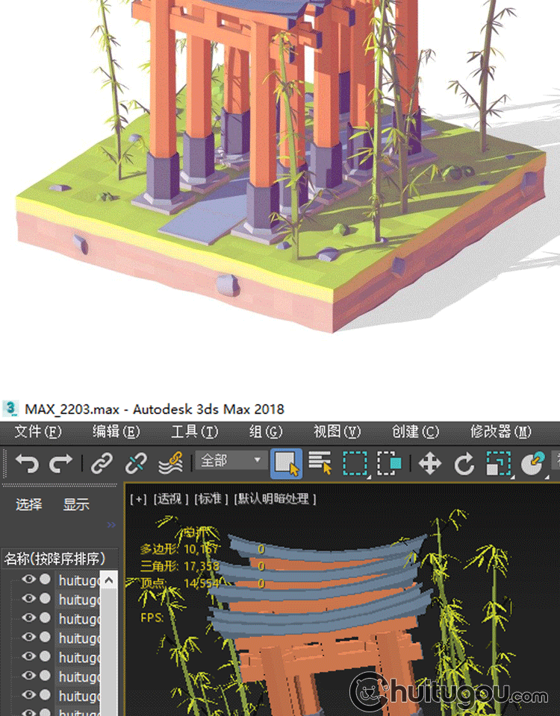This screenshot has width=560, height=716.
Task: Open Select by Name list icon
Action: [x=320, y=464]
